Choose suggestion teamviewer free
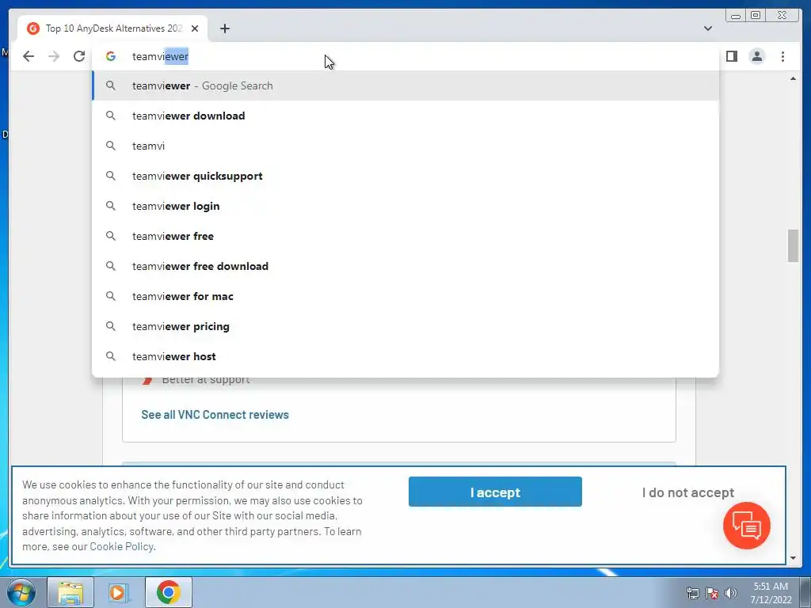The width and height of the screenshot is (811, 608). pos(405,236)
